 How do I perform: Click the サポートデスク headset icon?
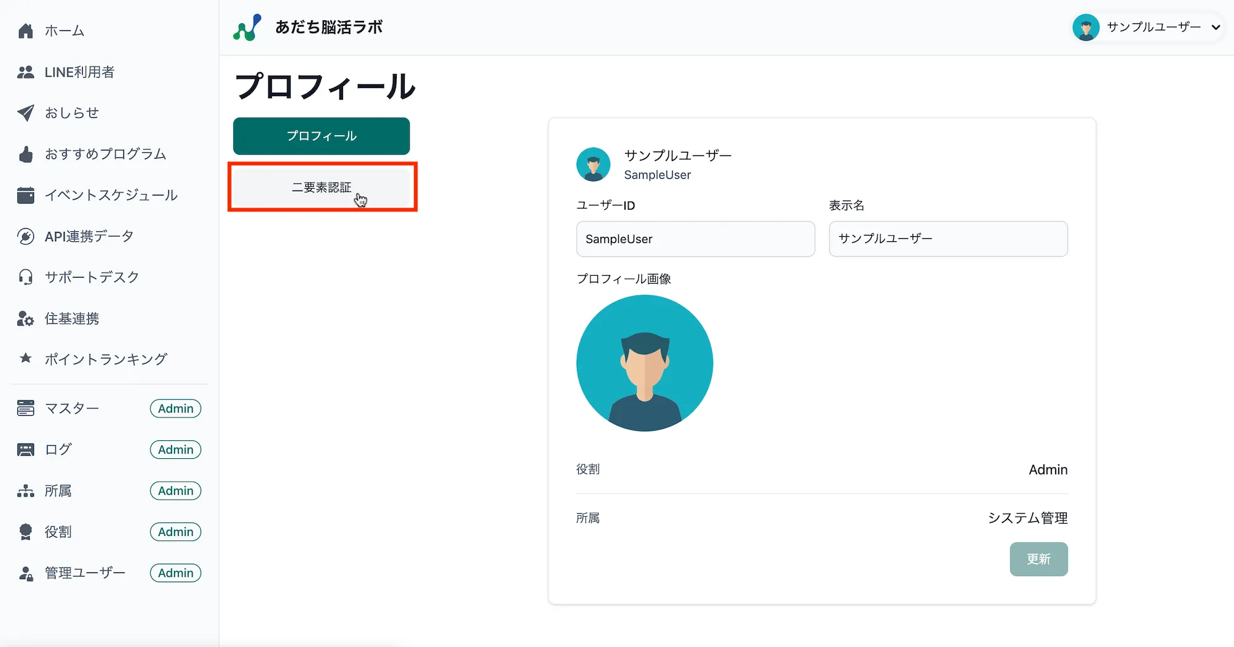tap(25, 277)
